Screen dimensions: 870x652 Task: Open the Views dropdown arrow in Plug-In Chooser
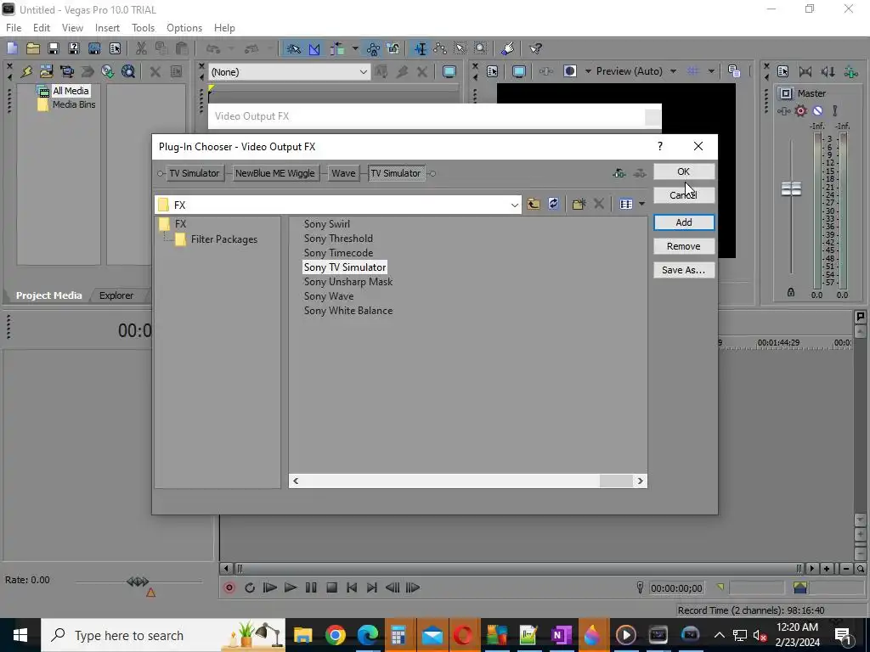click(641, 204)
